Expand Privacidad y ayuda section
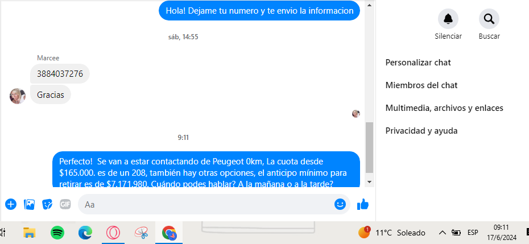This screenshot has width=529, height=244. coord(421,131)
